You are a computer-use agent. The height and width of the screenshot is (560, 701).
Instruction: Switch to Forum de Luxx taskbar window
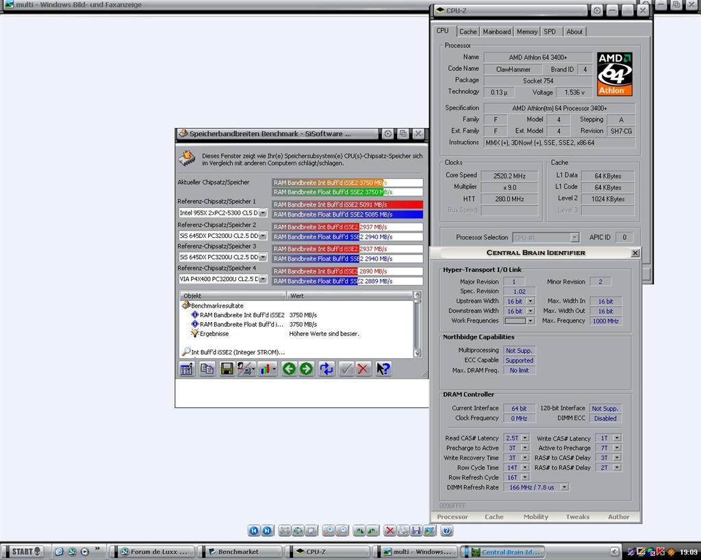coord(154,552)
